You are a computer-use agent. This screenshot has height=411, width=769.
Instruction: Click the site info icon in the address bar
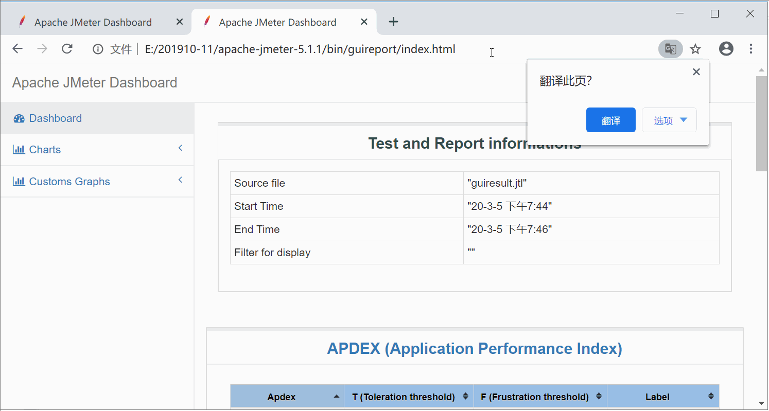point(97,49)
